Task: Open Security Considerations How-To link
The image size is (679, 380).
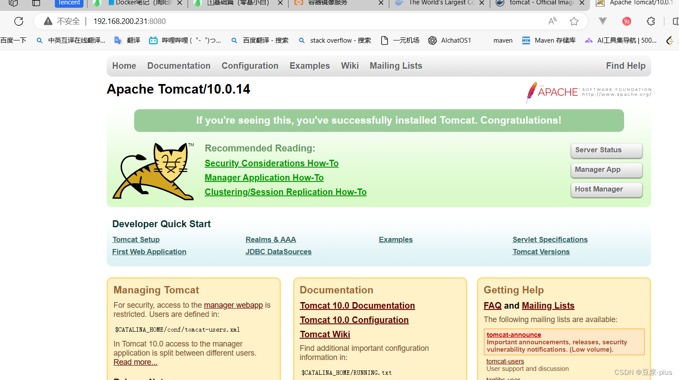Action: [x=271, y=163]
